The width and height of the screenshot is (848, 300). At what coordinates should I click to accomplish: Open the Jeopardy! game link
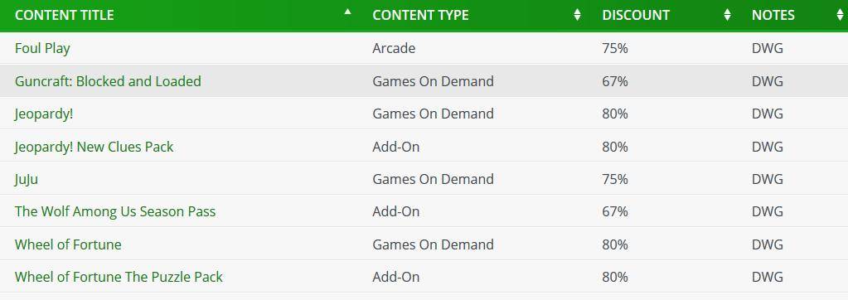click(x=44, y=114)
